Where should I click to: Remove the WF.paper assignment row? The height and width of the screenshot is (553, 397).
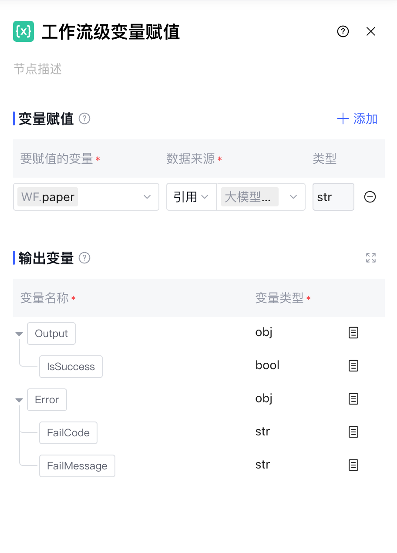click(x=370, y=197)
